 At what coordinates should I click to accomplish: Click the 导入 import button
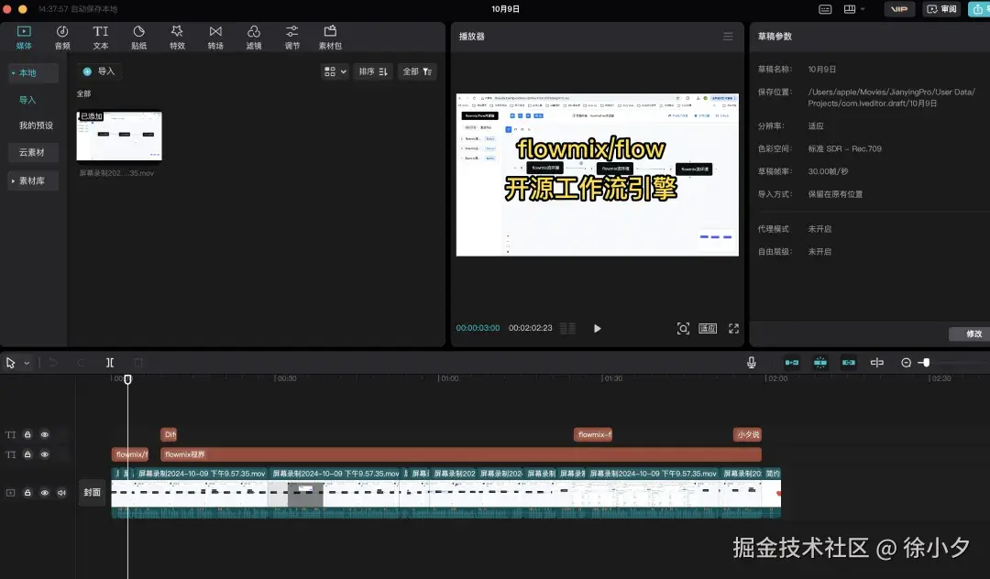[x=98, y=70]
